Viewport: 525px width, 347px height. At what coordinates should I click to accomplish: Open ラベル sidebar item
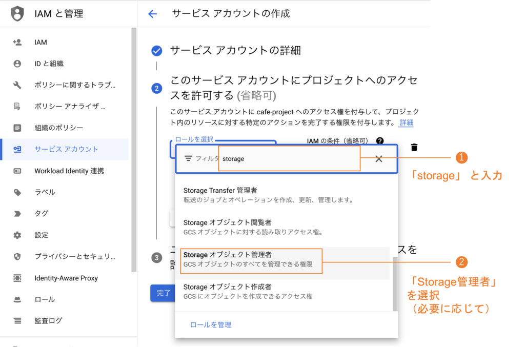[x=64, y=192]
